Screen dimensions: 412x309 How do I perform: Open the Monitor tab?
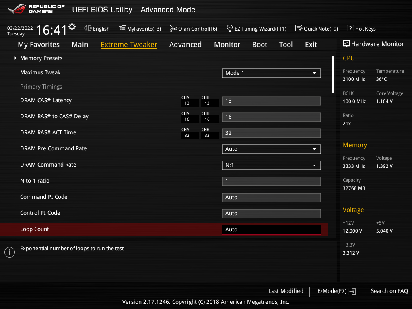[227, 45]
